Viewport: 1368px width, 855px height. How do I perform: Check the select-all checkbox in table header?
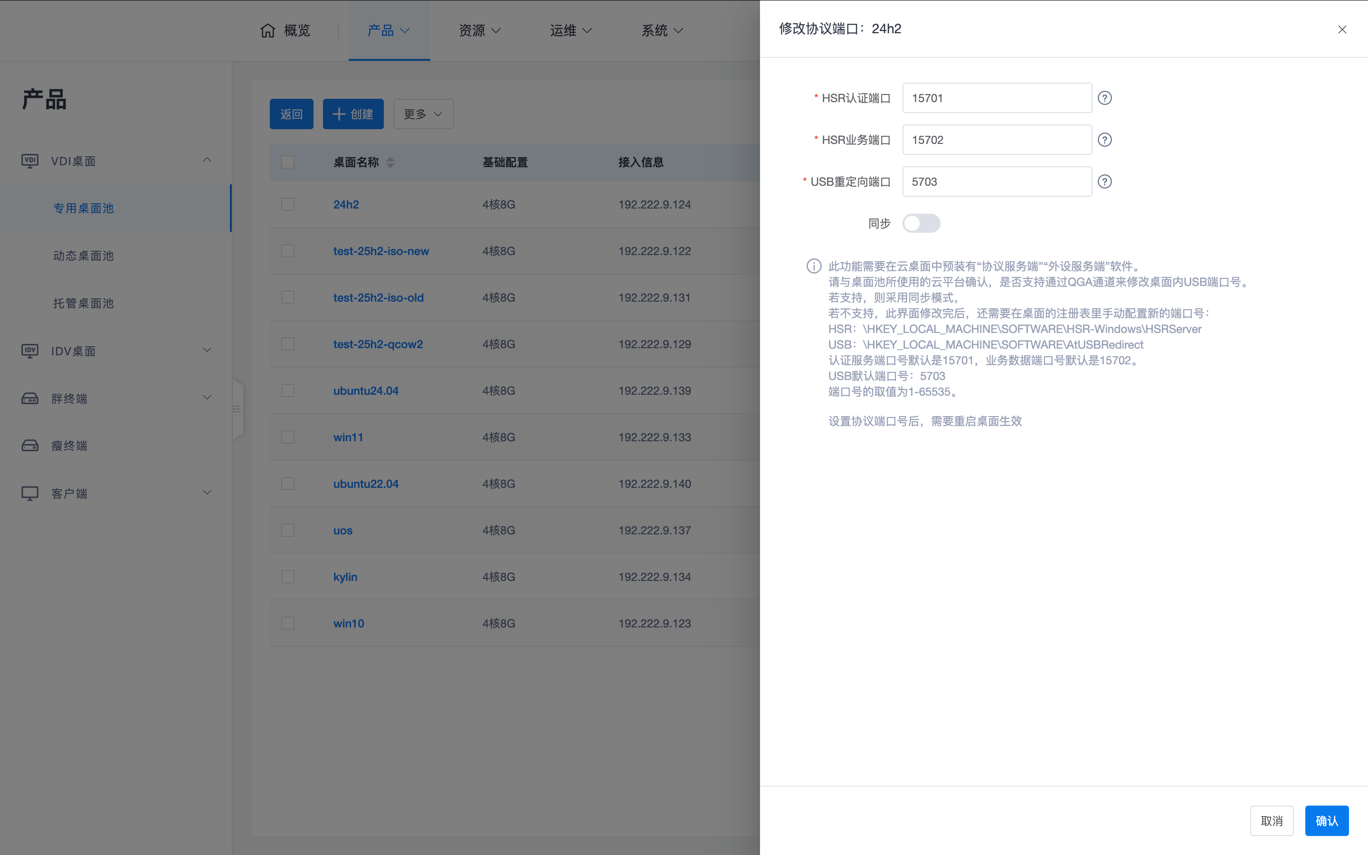click(x=288, y=162)
